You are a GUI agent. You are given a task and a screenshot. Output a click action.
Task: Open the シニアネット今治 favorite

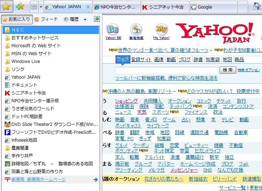[x=51, y=93]
